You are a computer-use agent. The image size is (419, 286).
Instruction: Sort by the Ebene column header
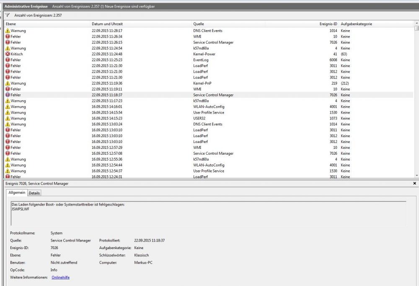click(46, 24)
